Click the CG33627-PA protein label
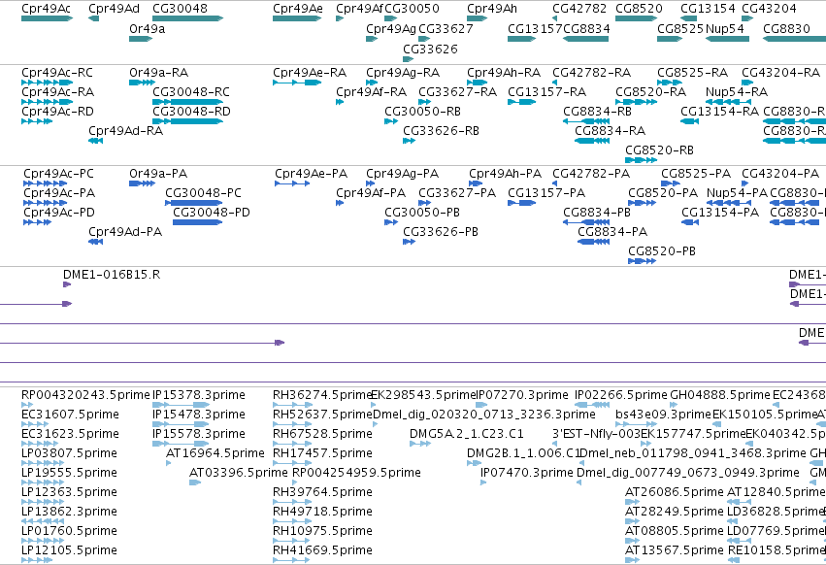Screen dimensions: 826x565 [457, 193]
